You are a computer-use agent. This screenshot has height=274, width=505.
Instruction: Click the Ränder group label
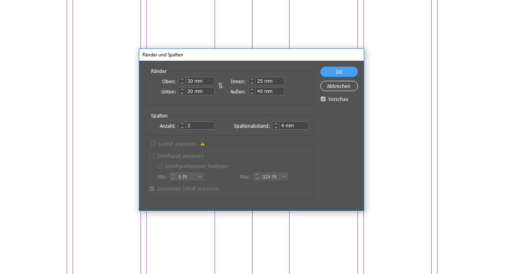pos(159,71)
